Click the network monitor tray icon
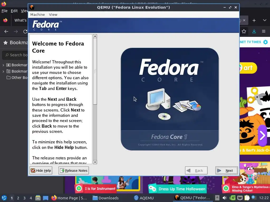270x202 pixels. pos(240,198)
